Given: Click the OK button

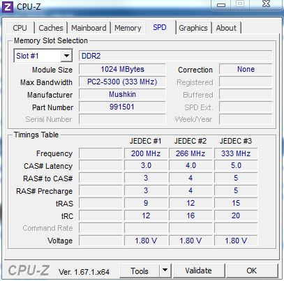Looking at the screenshot, I should click(252, 271).
